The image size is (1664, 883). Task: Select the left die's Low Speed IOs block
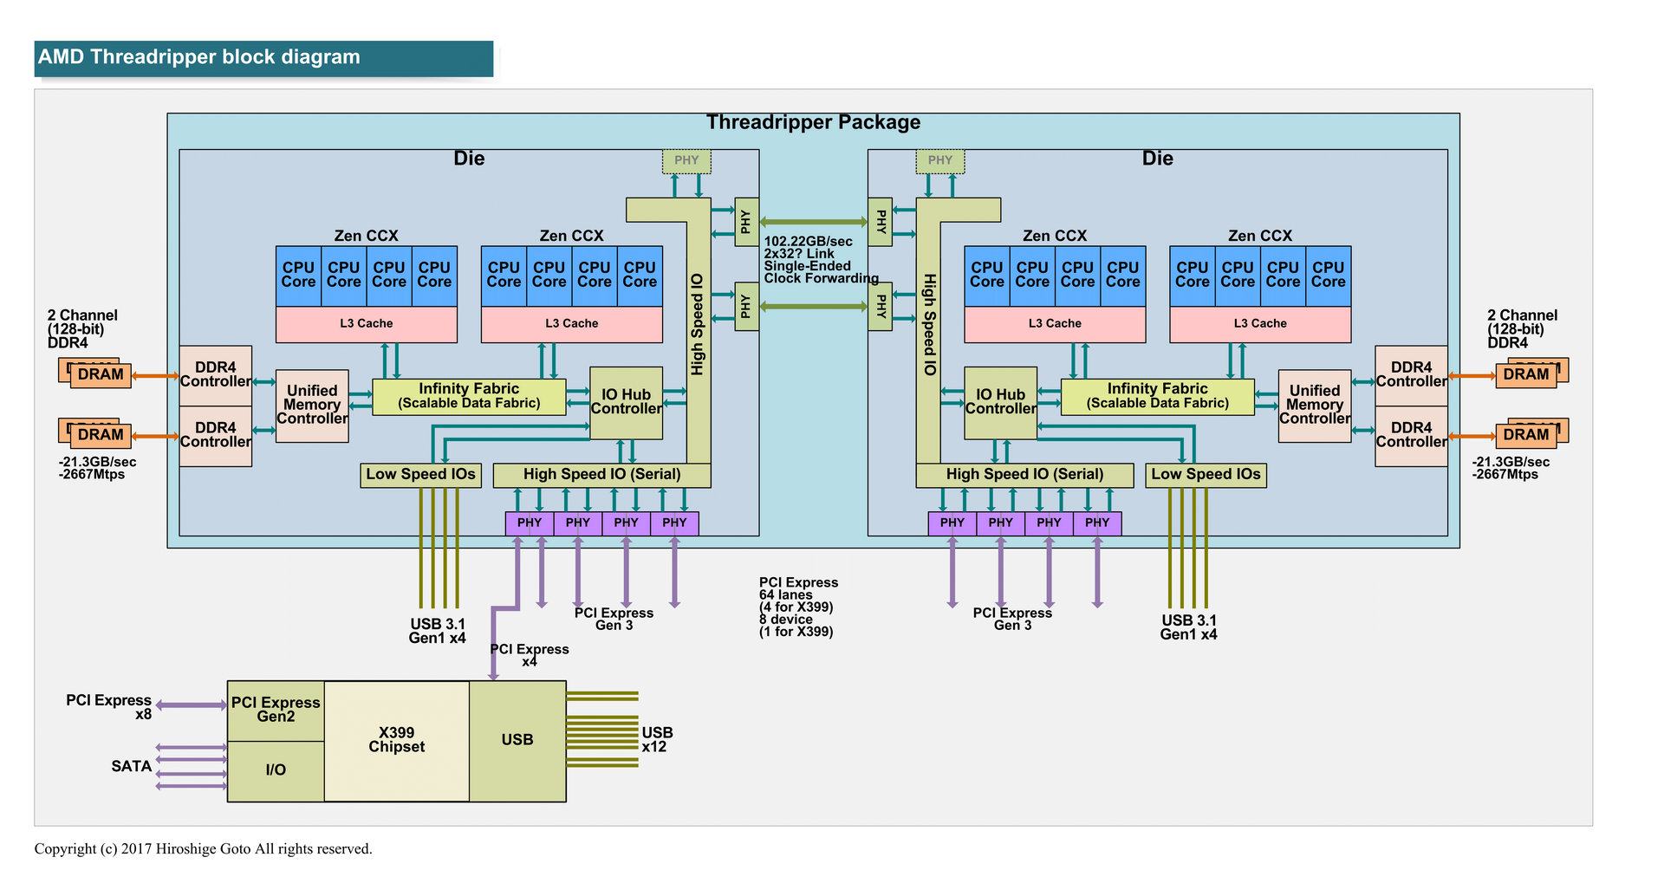click(421, 475)
